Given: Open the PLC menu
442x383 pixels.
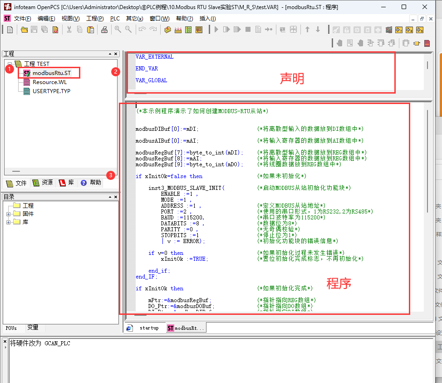Looking at the screenshot, I should 115,19.
